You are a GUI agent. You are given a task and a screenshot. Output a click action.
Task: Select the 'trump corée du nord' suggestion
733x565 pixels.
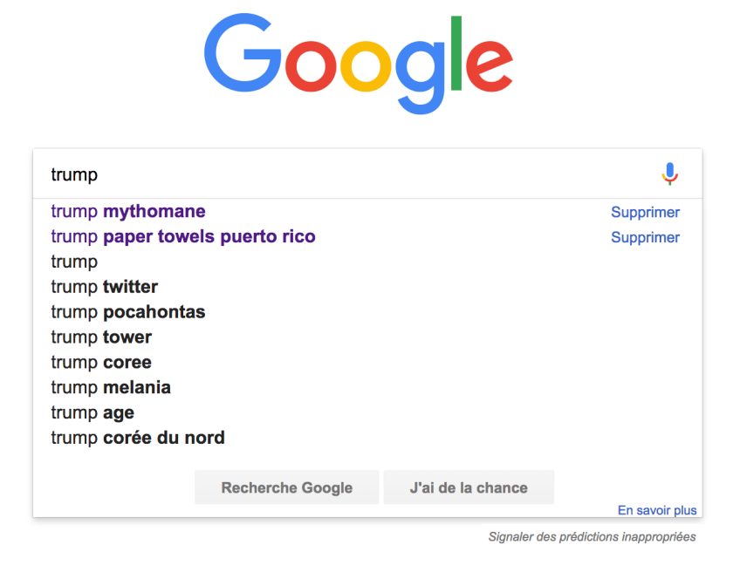click(x=138, y=439)
